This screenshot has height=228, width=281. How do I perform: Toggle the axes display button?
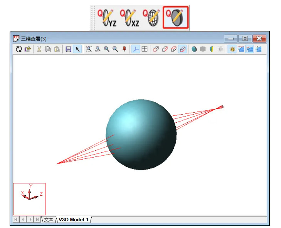(136, 49)
